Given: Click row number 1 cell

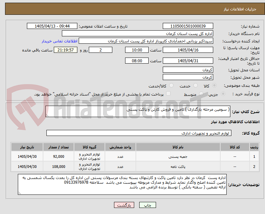Looking at the screenshot, I should coord(254,156).
